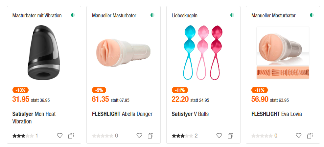The height and width of the screenshot is (147, 324).
Task: Click compare icon for FLESHLIGHT Abella Danger
Action: pyautogui.click(x=150, y=136)
